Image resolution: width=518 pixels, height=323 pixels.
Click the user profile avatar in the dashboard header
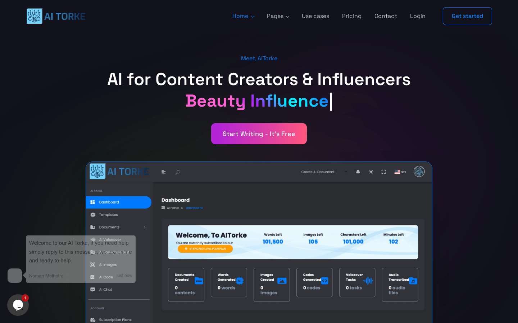point(419,172)
